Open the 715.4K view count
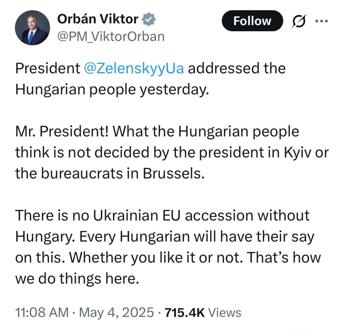 pos(185,312)
